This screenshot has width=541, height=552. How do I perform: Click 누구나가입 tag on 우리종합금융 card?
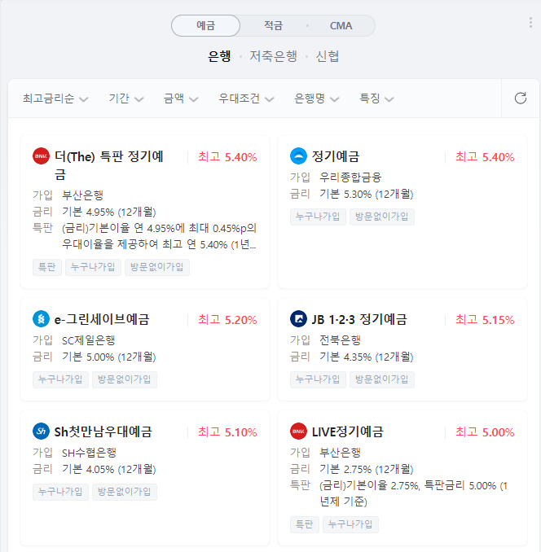click(318, 217)
